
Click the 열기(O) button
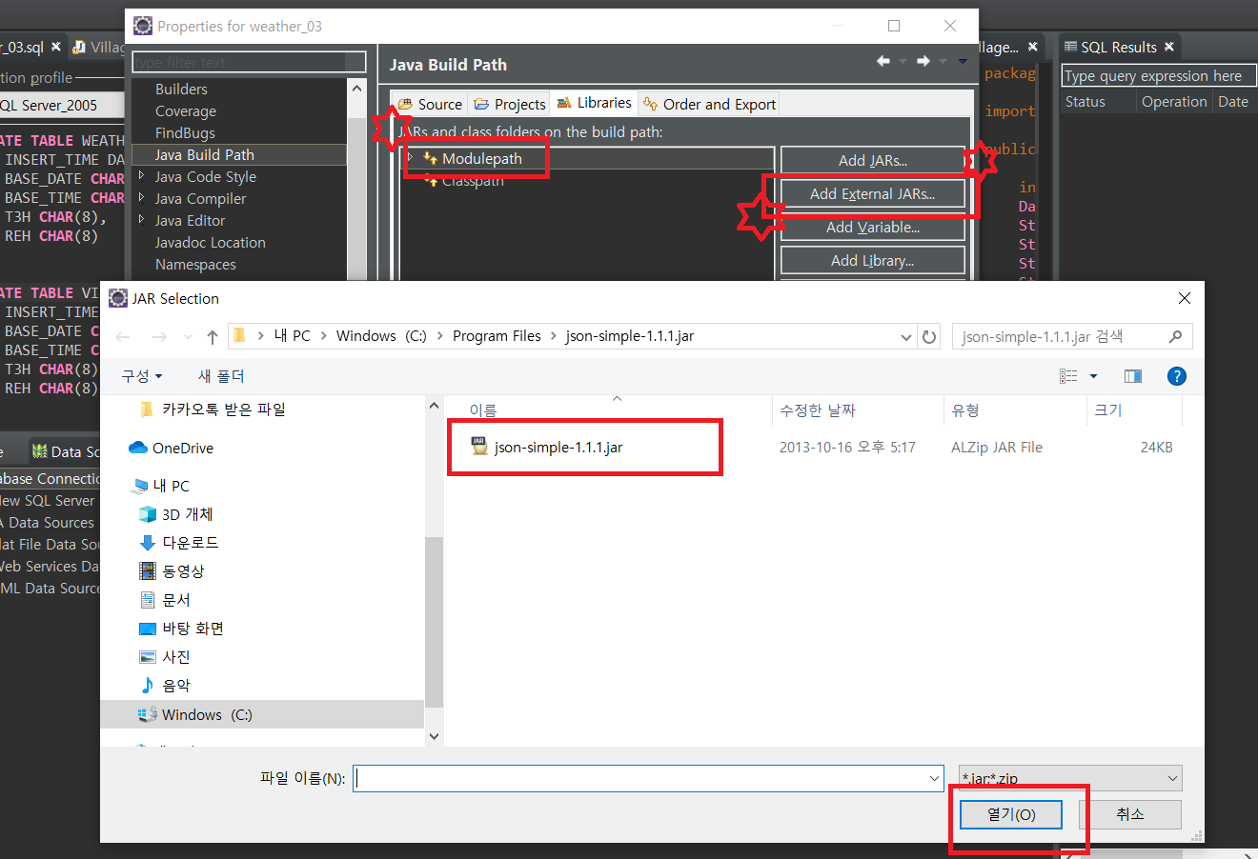coord(1011,814)
